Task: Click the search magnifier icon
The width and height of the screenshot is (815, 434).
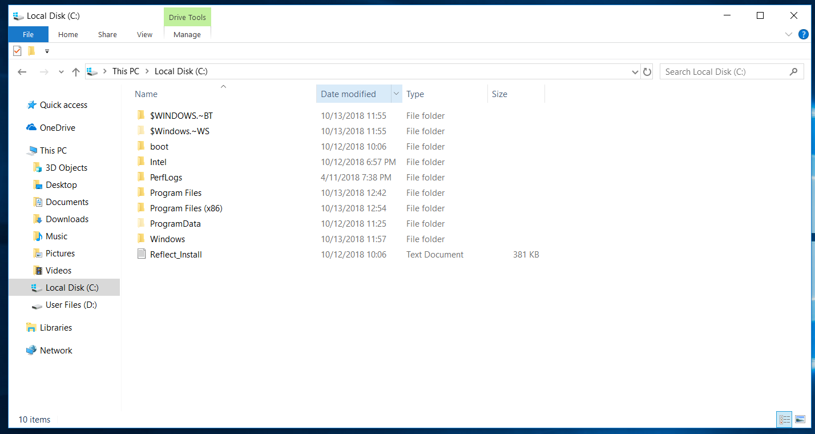Action: coord(793,72)
